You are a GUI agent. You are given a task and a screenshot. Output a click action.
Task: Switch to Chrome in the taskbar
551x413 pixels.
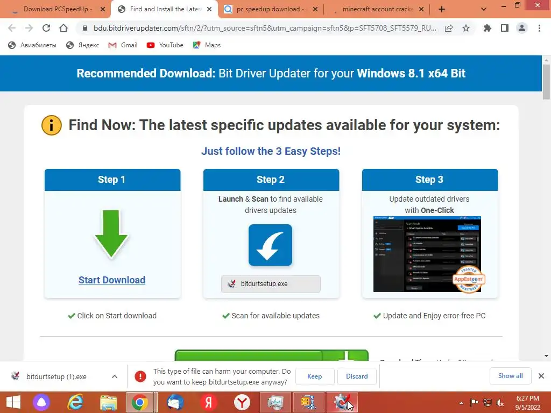140,402
